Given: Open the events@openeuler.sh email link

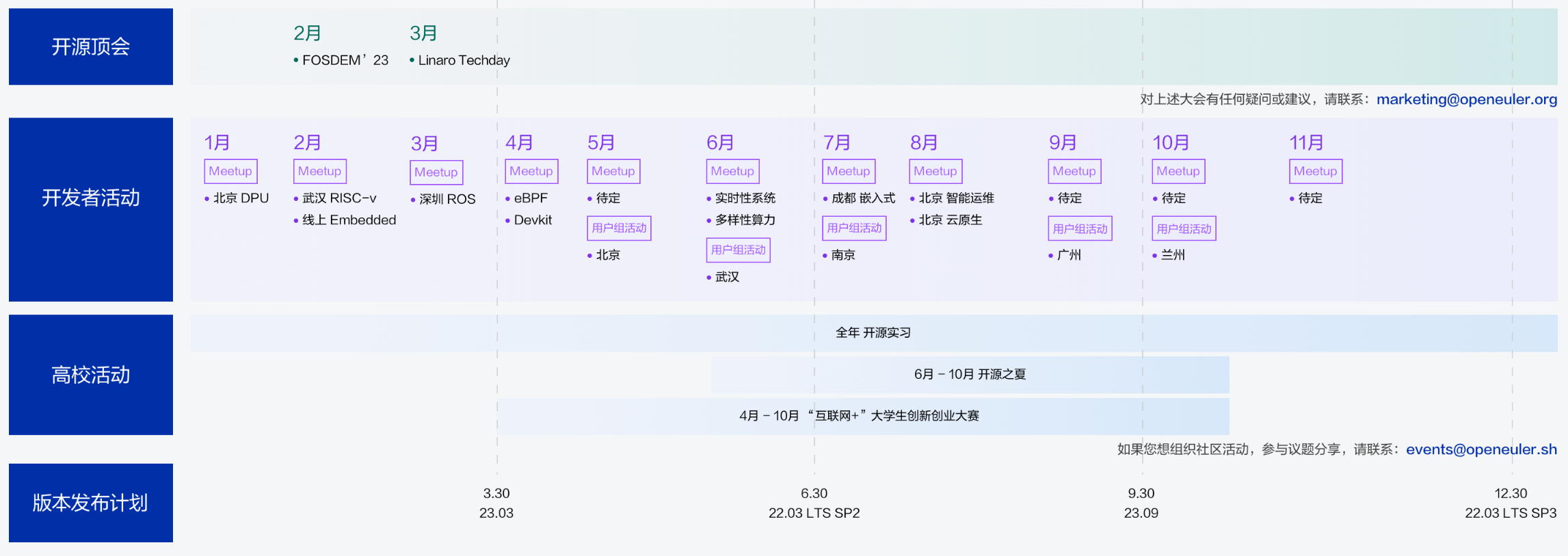Looking at the screenshot, I should click(x=1480, y=449).
